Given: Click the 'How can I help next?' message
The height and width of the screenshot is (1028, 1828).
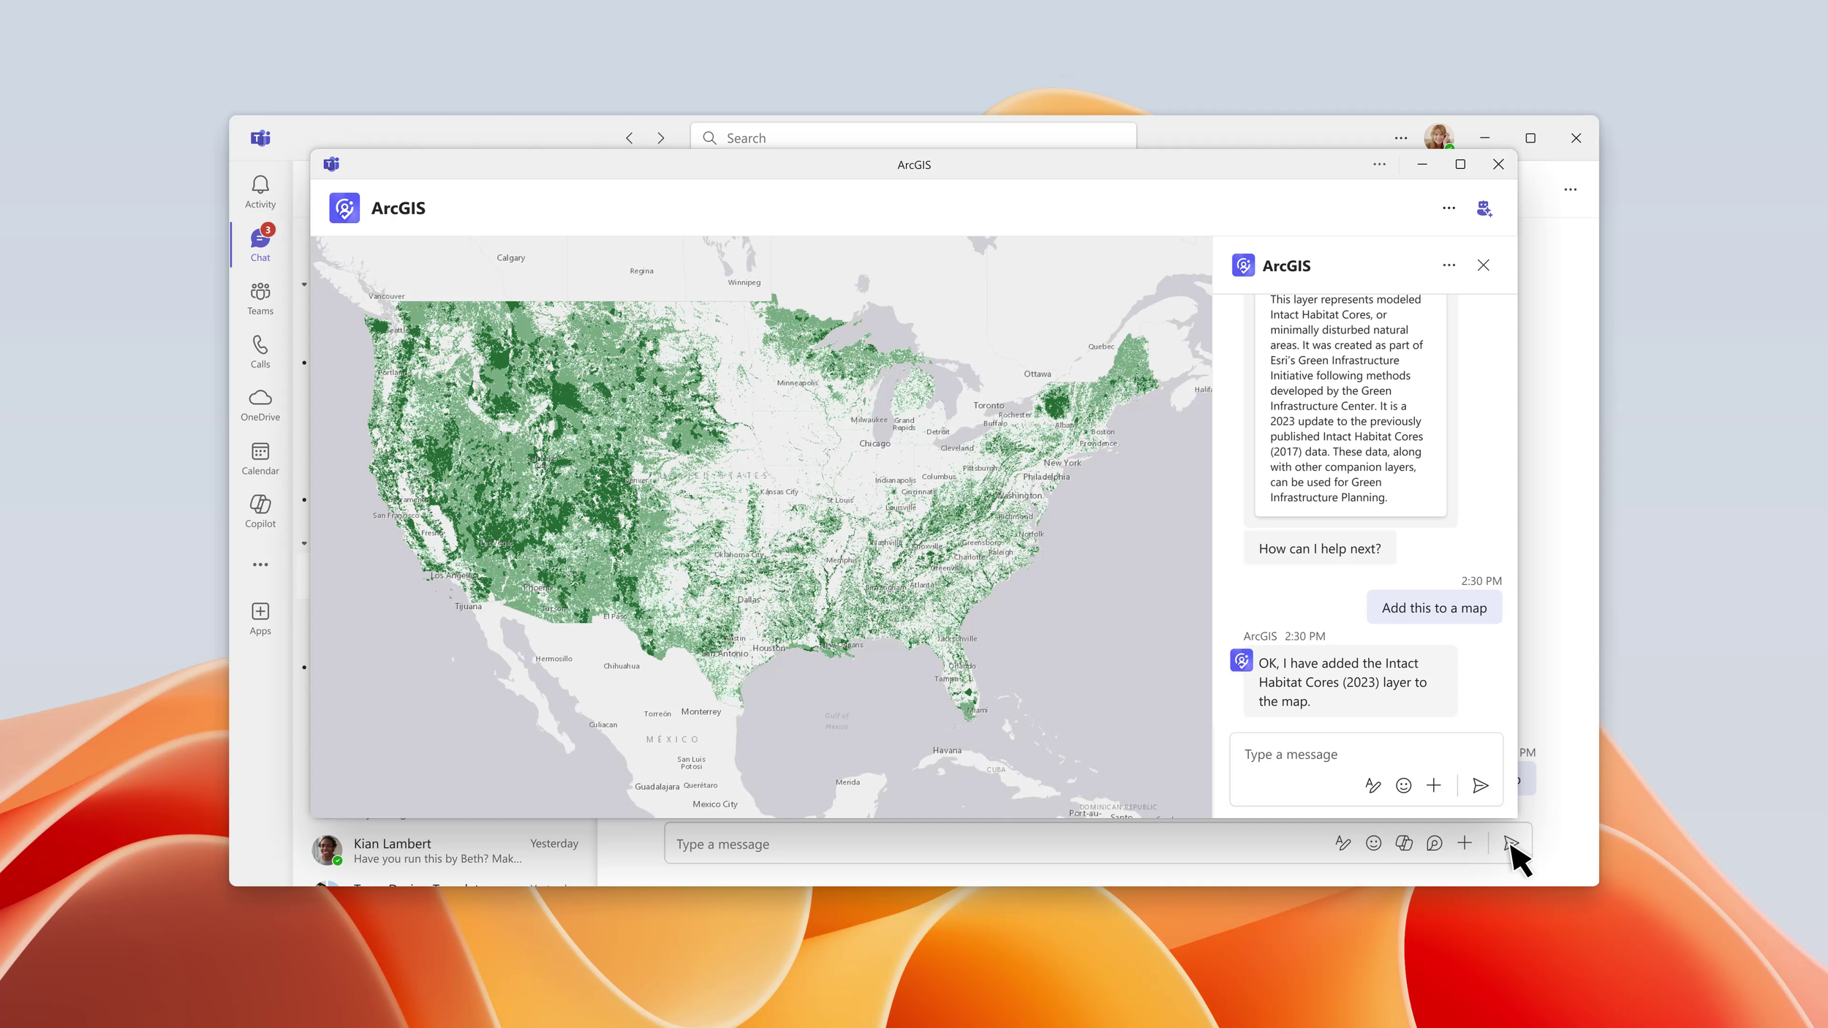Looking at the screenshot, I should [1319, 548].
